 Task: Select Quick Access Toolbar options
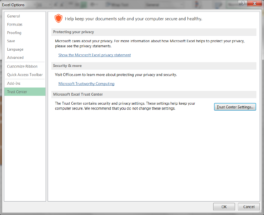point(25,75)
